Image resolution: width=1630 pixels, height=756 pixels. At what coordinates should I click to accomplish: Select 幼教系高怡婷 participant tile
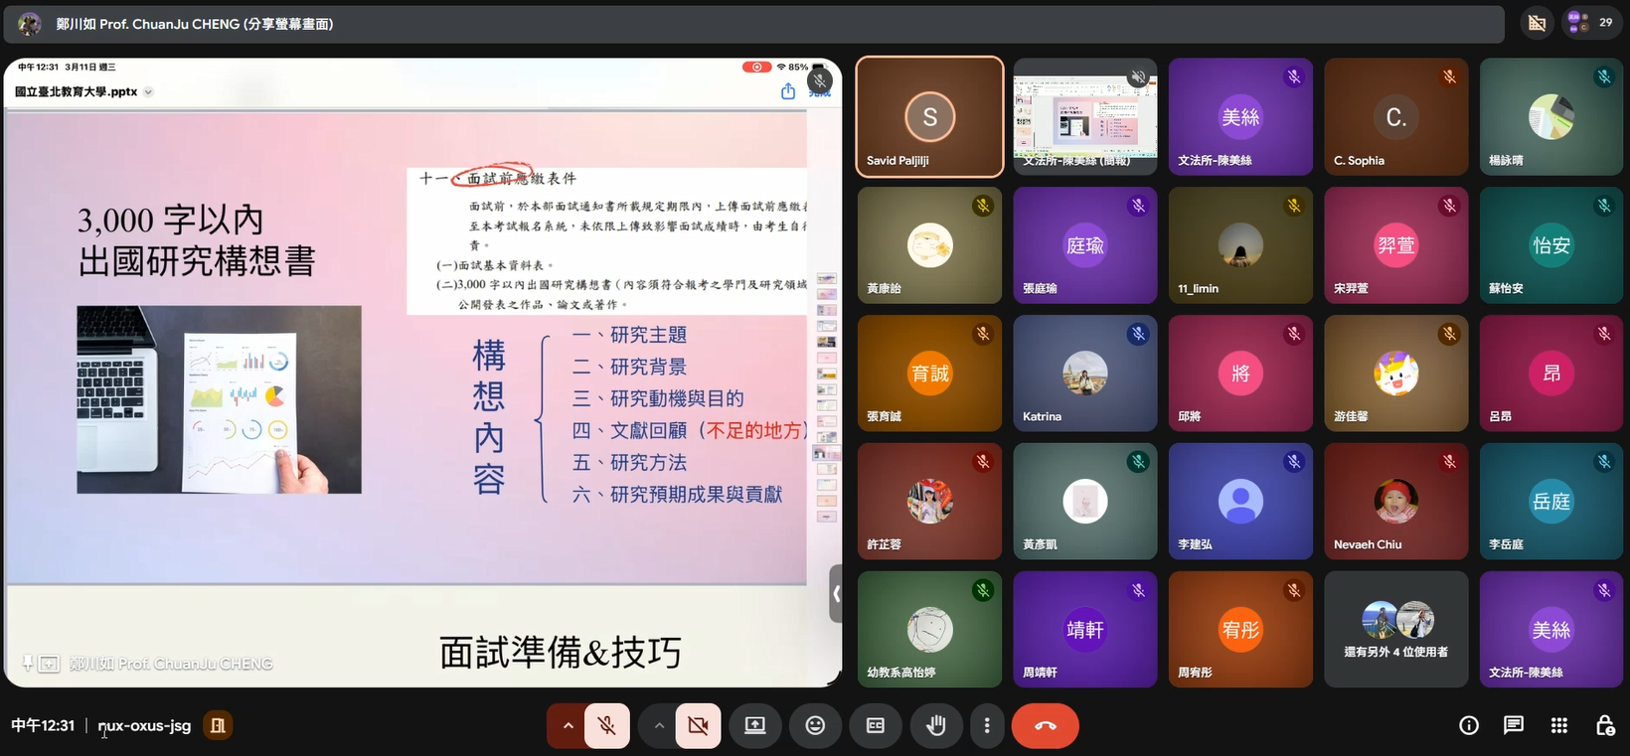pyautogui.click(x=929, y=629)
